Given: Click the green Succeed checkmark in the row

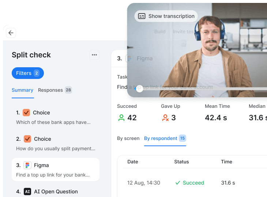Looking at the screenshot, I should tap(178, 183).
